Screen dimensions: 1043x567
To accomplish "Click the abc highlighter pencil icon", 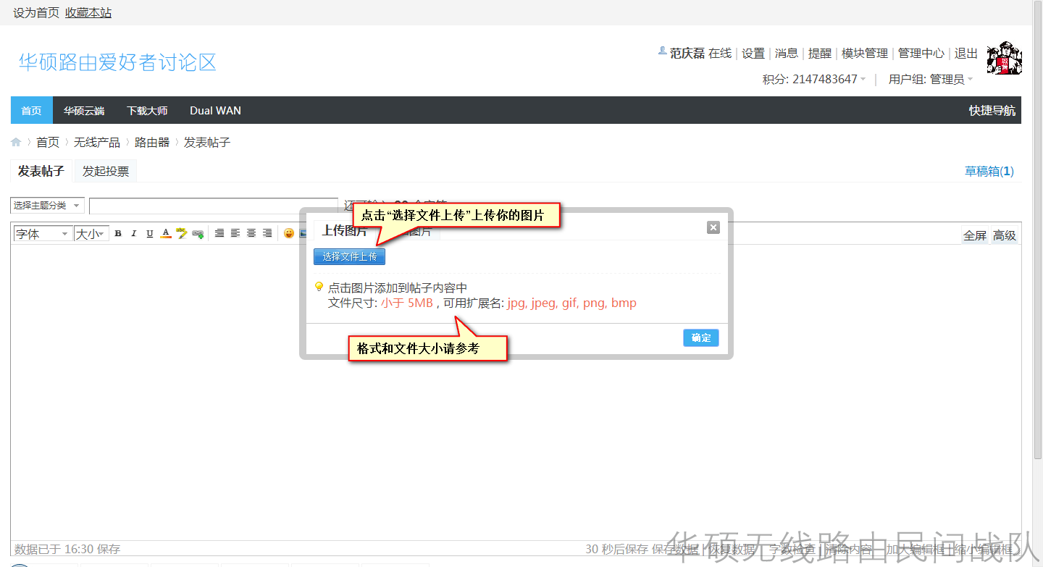I will point(182,233).
